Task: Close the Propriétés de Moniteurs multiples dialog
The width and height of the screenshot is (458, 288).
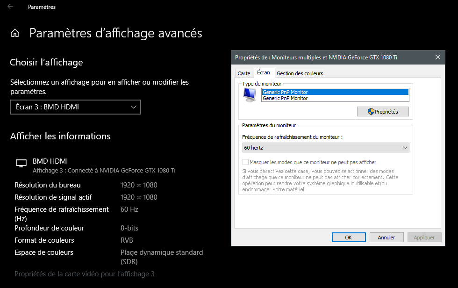Action: (437, 57)
